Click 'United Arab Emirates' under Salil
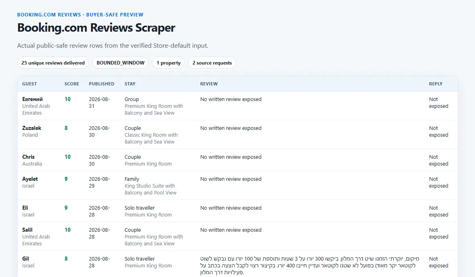Image resolution: width=475 pixels, height=277 pixels. [36, 240]
